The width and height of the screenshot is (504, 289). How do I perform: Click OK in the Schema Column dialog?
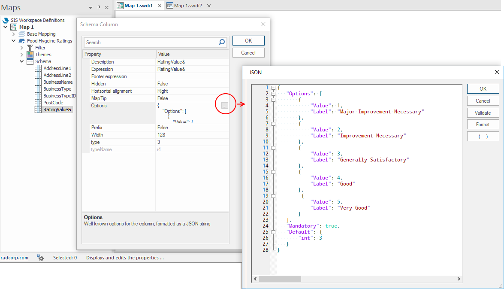point(248,40)
